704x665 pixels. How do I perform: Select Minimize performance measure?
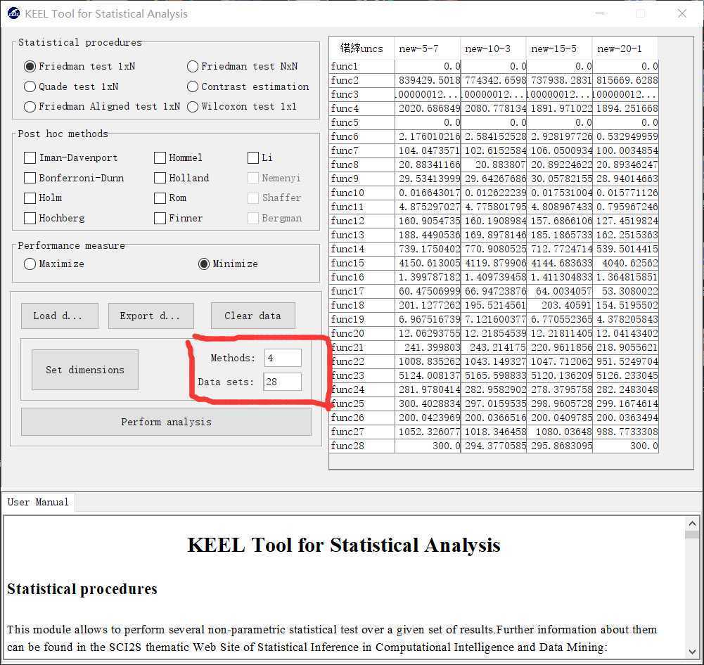pyautogui.click(x=204, y=264)
